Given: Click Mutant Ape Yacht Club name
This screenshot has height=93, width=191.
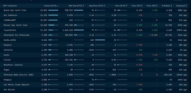Looking at the screenshot, I should (x=15, y=25).
